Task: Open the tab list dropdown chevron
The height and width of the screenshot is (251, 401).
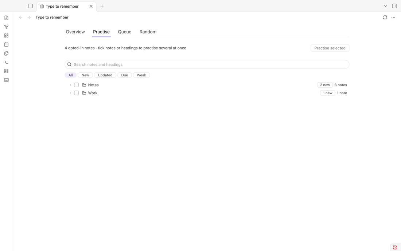Action: click(x=385, y=6)
